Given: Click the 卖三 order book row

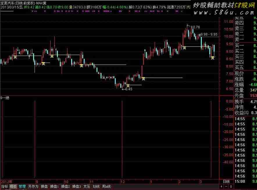Looking at the screenshot, I should [246, 28].
